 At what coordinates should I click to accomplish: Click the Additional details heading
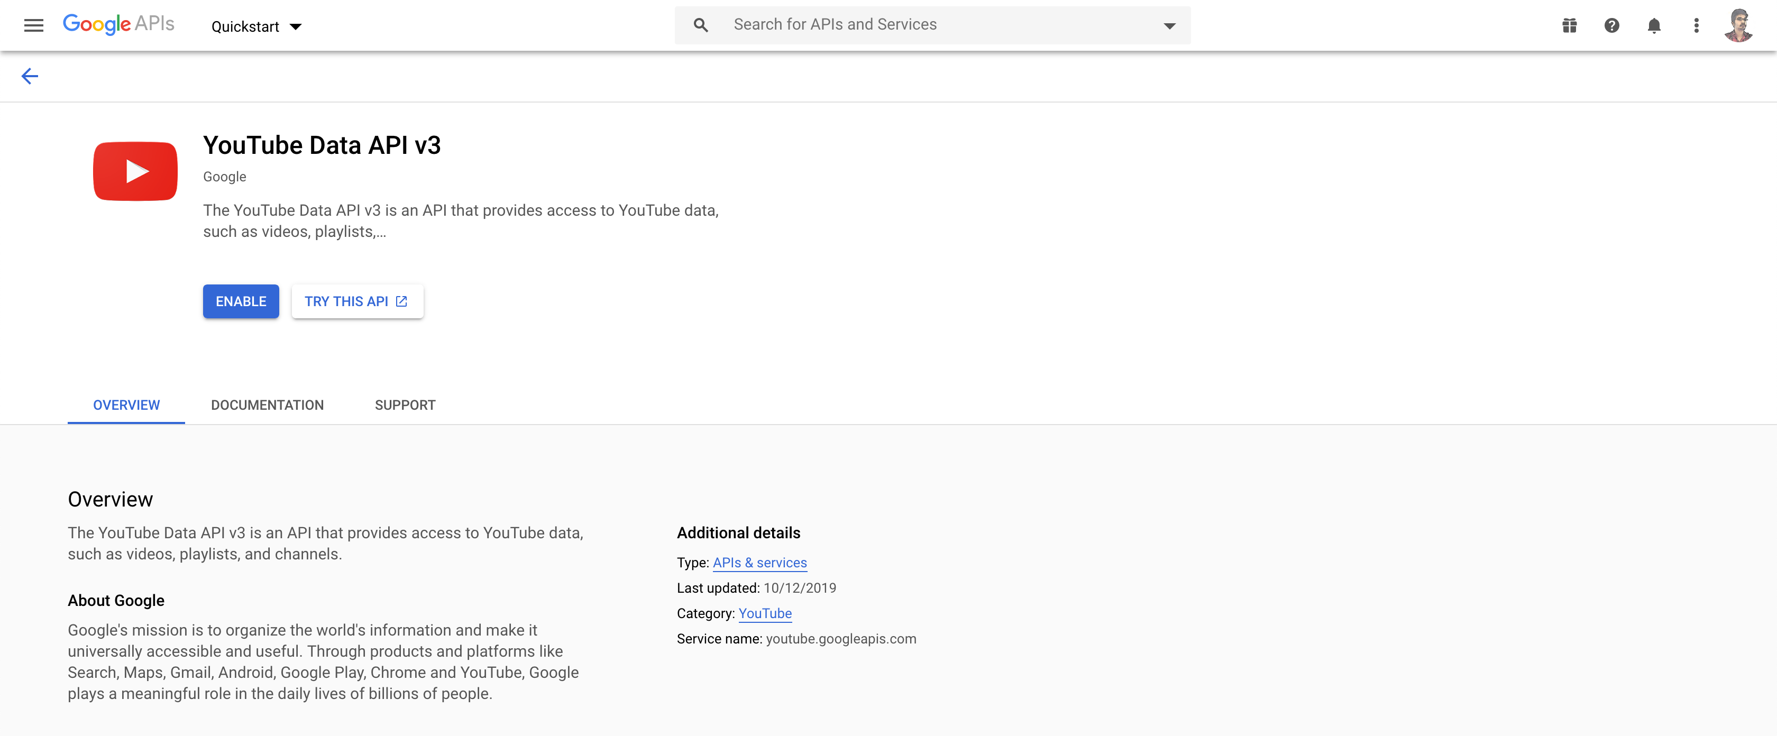(738, 532)
